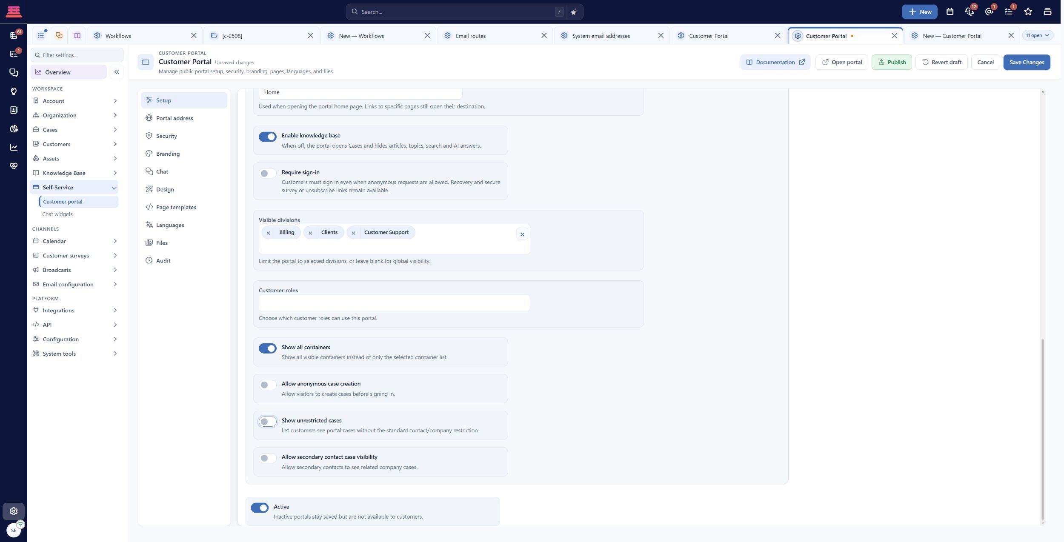The width and height of the screenshot is (1064, 542).
Task: Enable Show unrestricted cases switch
Action: pos(267,422)
